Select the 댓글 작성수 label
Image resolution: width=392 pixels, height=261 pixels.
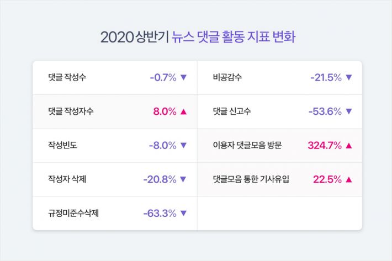pyautogui.click(x=67, y=78)
